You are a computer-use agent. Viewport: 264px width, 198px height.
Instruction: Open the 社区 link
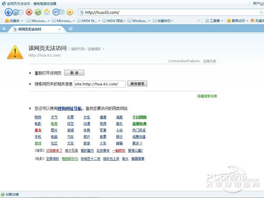click(54, 143)
